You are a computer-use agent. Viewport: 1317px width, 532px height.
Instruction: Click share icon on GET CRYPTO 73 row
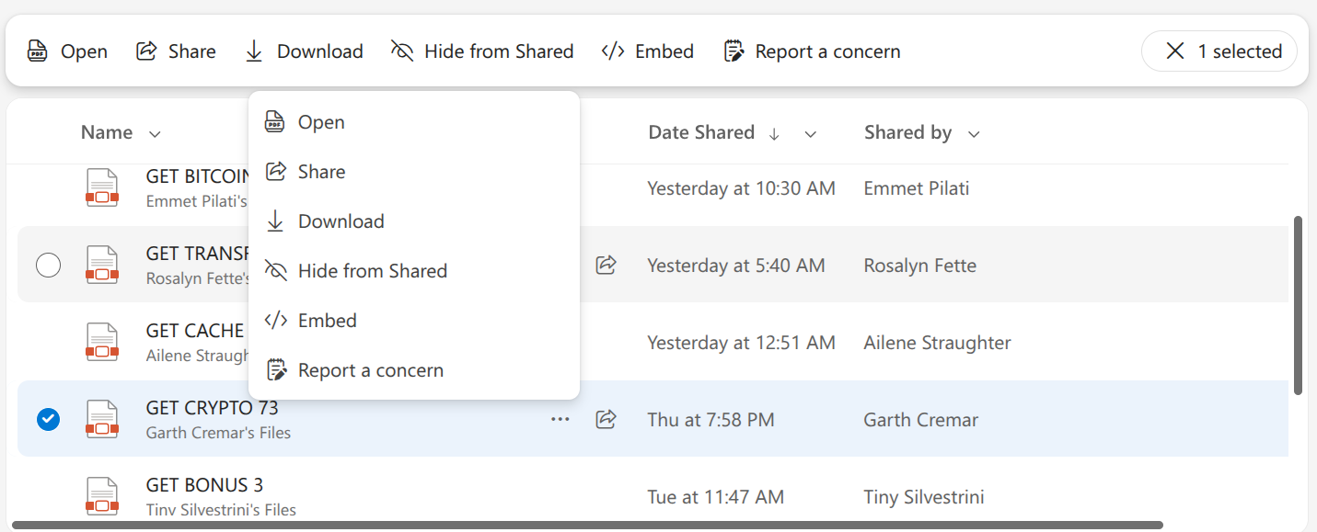(x=606, y=420)
